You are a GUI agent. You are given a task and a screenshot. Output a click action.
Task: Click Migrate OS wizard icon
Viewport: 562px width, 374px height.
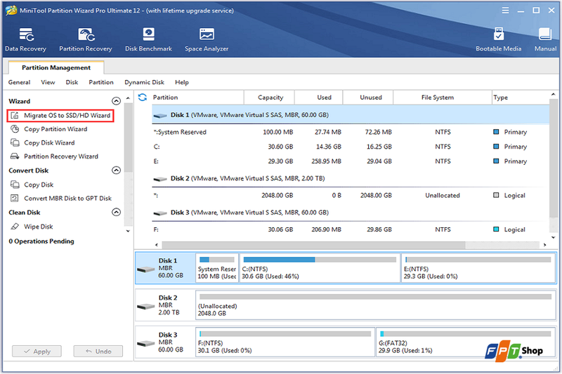(x=15, y=115)
